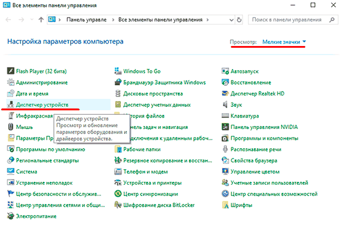Click the Центр синхронизации green icon

(118, 194)
